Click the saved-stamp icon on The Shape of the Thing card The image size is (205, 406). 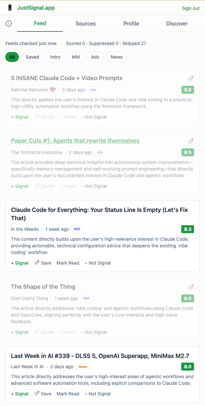click(191, 287)
